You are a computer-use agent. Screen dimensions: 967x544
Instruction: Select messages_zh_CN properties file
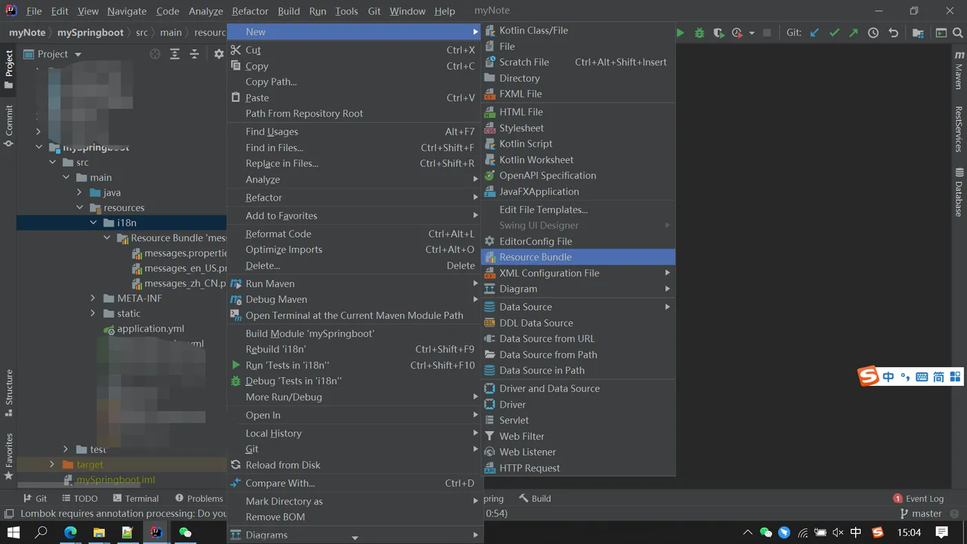click(179, 283)
